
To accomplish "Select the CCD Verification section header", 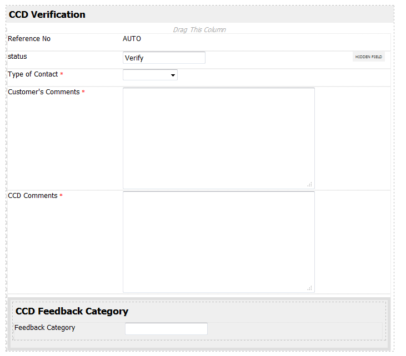I will coord(47,15).
